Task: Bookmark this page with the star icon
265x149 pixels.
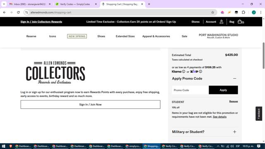Action: click(212, 12)
